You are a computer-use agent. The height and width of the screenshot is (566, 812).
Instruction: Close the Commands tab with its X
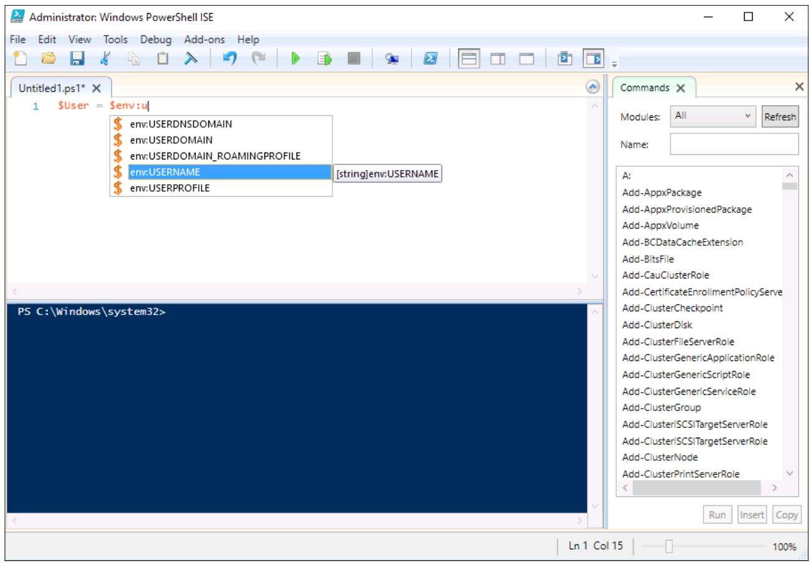(x=681, y=88)
